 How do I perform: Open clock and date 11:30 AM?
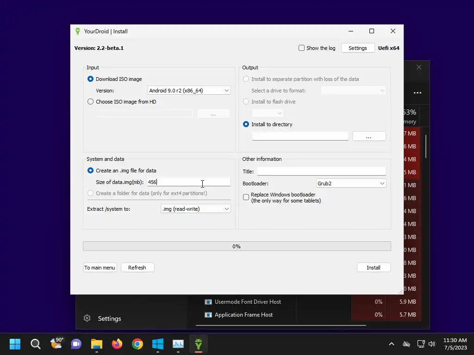[x=455, y=344]
